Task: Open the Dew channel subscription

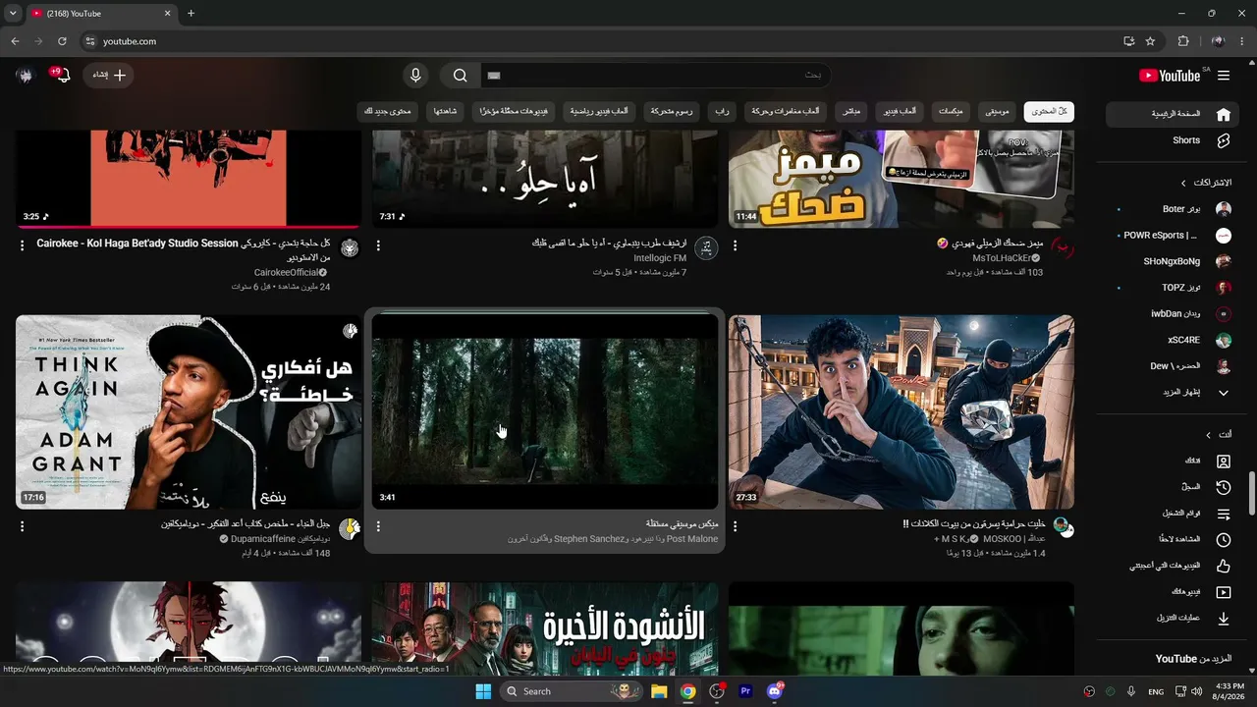Action: (1175, 366)
